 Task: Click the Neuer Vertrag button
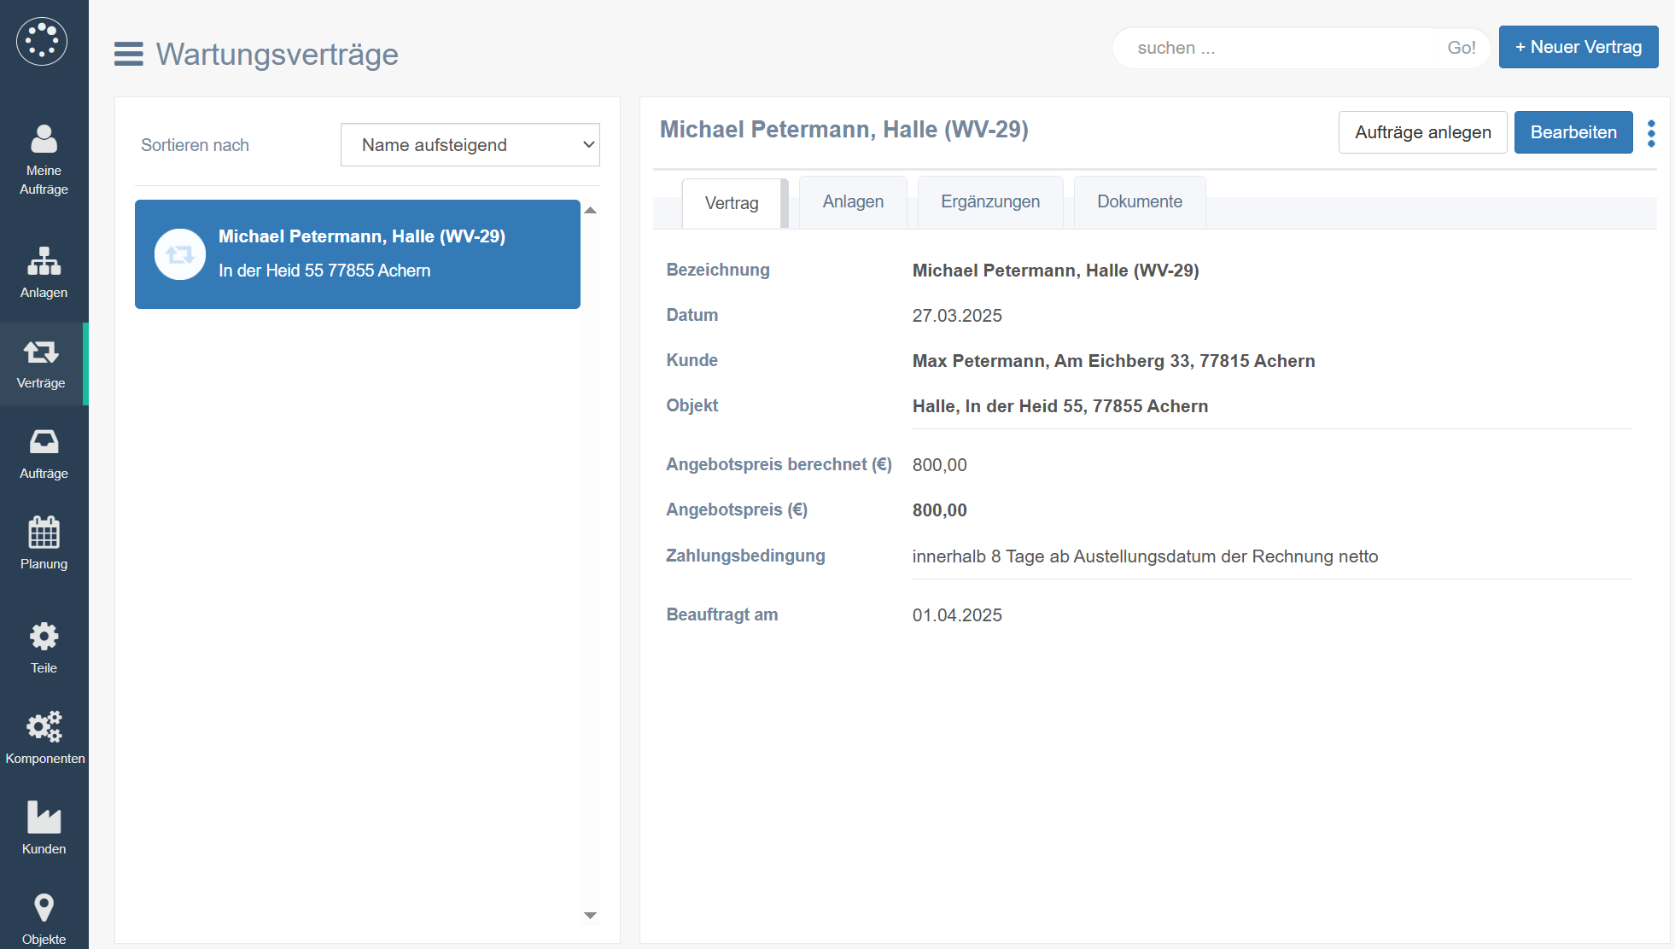(x=1578, y=47)
